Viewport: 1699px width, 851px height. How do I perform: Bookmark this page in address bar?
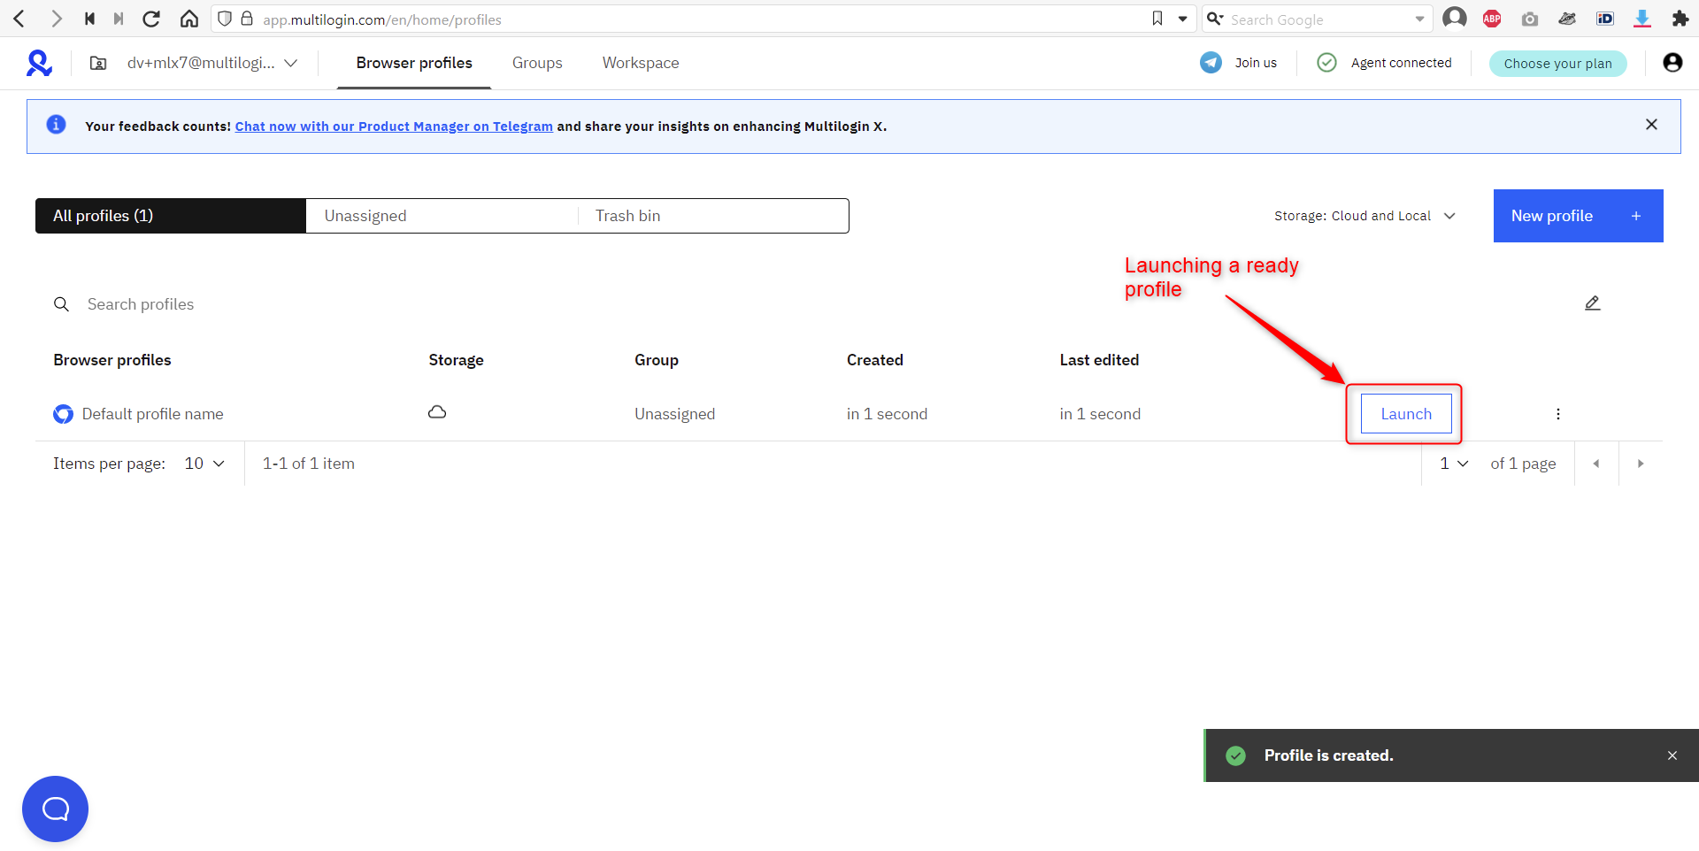click(1157, 19)
